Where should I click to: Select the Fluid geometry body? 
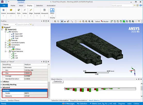[x=17, y=38]
